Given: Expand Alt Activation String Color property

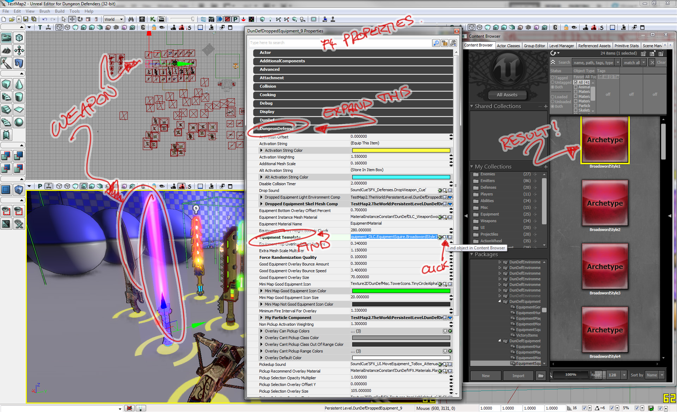Looking at the screenshot, I should pyautogui.click(x=261, y=177).
